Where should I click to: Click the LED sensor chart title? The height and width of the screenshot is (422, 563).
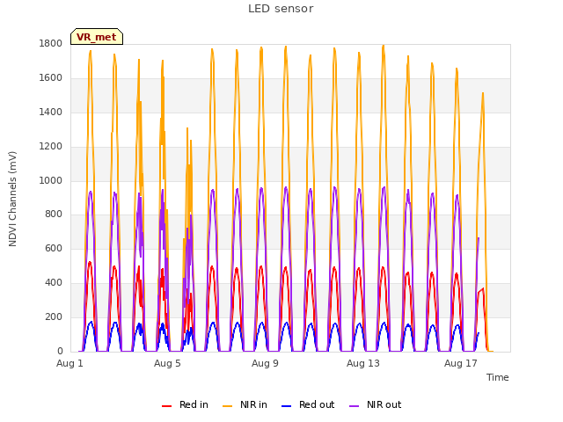coord(281,9)
